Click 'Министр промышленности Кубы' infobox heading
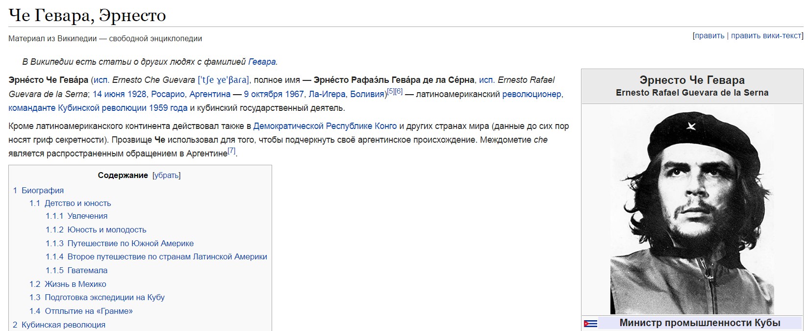 [x=700, y=323]
